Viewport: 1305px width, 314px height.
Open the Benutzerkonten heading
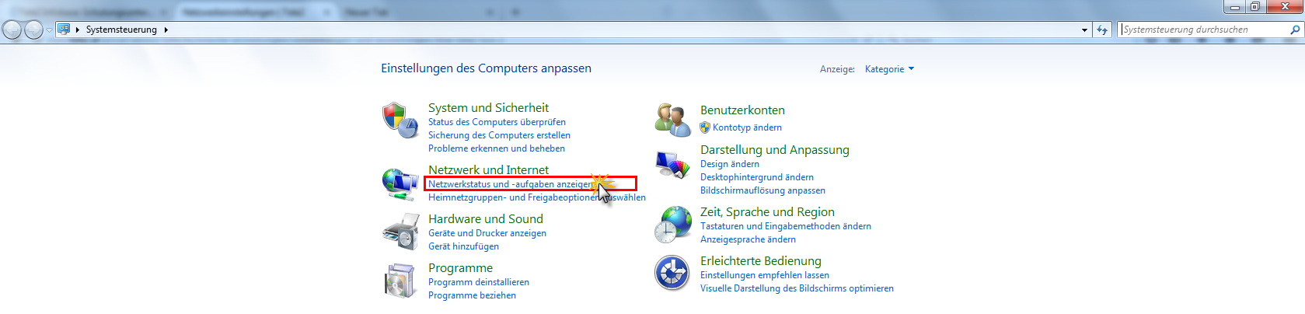click(x=742, y=110)
